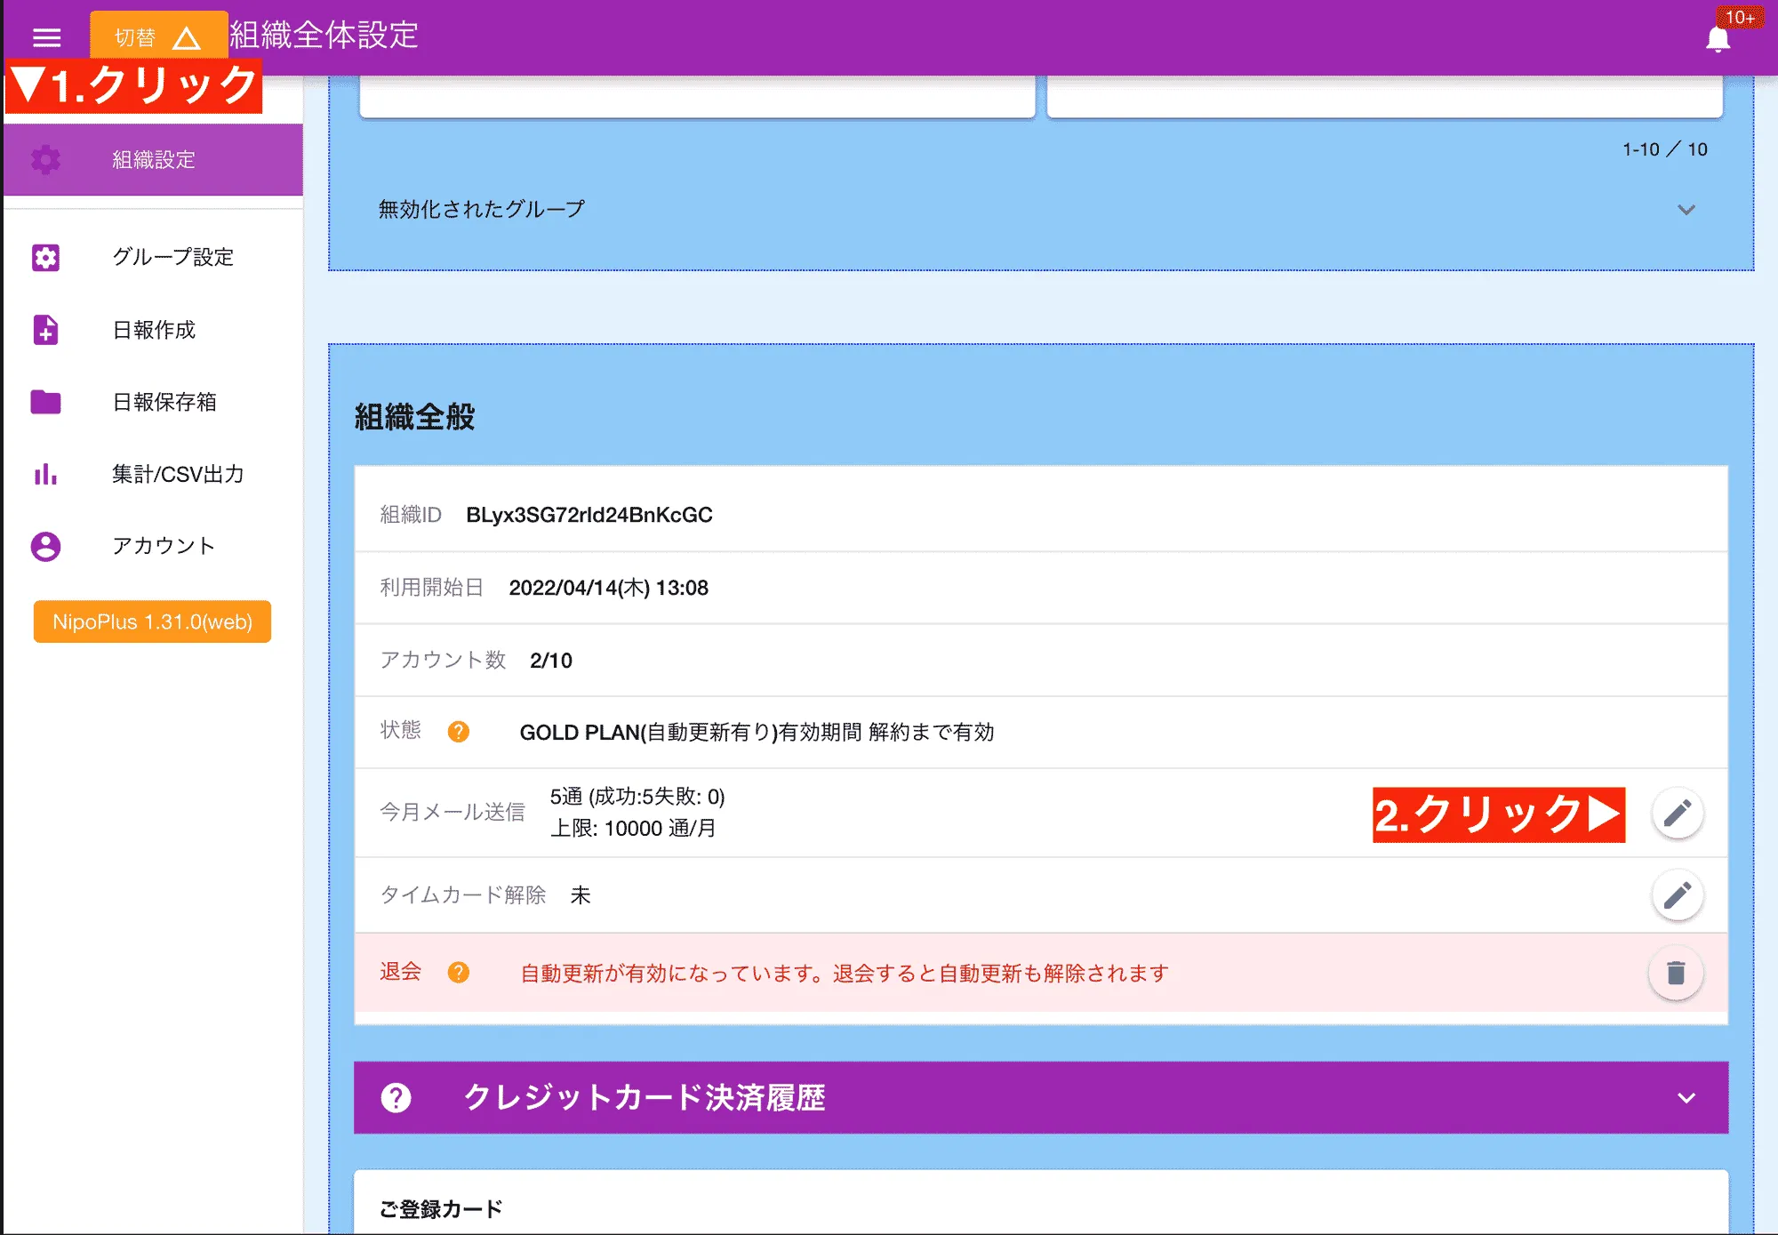Click the NipoPlus 1.31.0(web) version button
Image resolution: width=1778 pixels, height=1235 pixels.
pyautogui.click(x=152, y=622)
